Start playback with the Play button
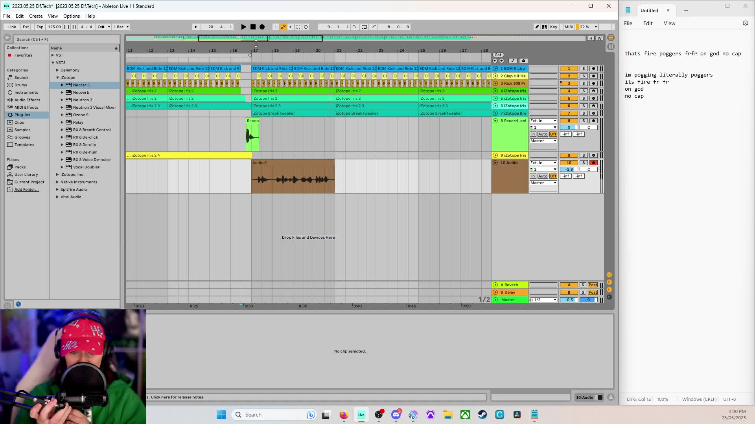755x424 pixels. tap(243, 27)
